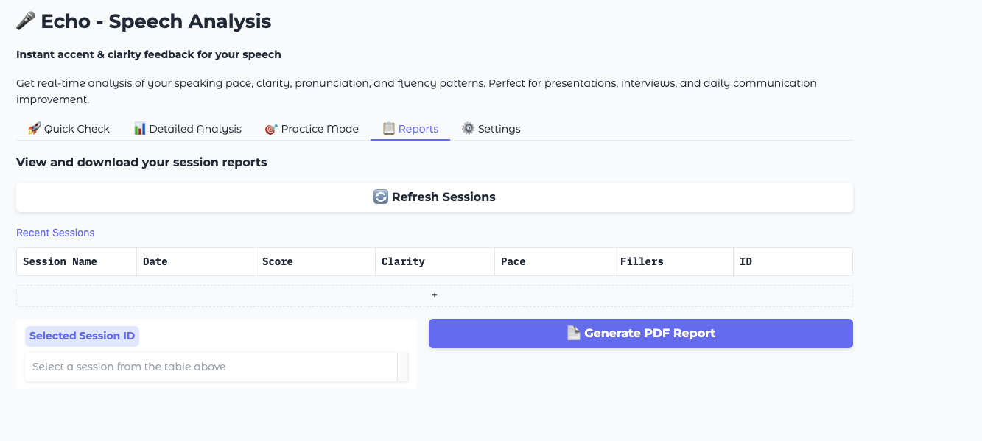Switch to the Quick Check tab
982x441 pixels.
pyautogui.click(x=69, y=129)
